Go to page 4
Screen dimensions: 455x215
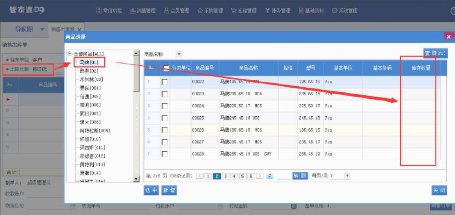tap(234, 176)
